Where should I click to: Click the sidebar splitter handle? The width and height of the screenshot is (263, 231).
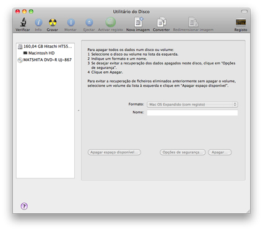[x=79, y=111]
